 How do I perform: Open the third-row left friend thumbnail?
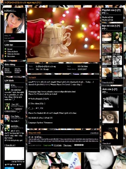coord(107,60)
